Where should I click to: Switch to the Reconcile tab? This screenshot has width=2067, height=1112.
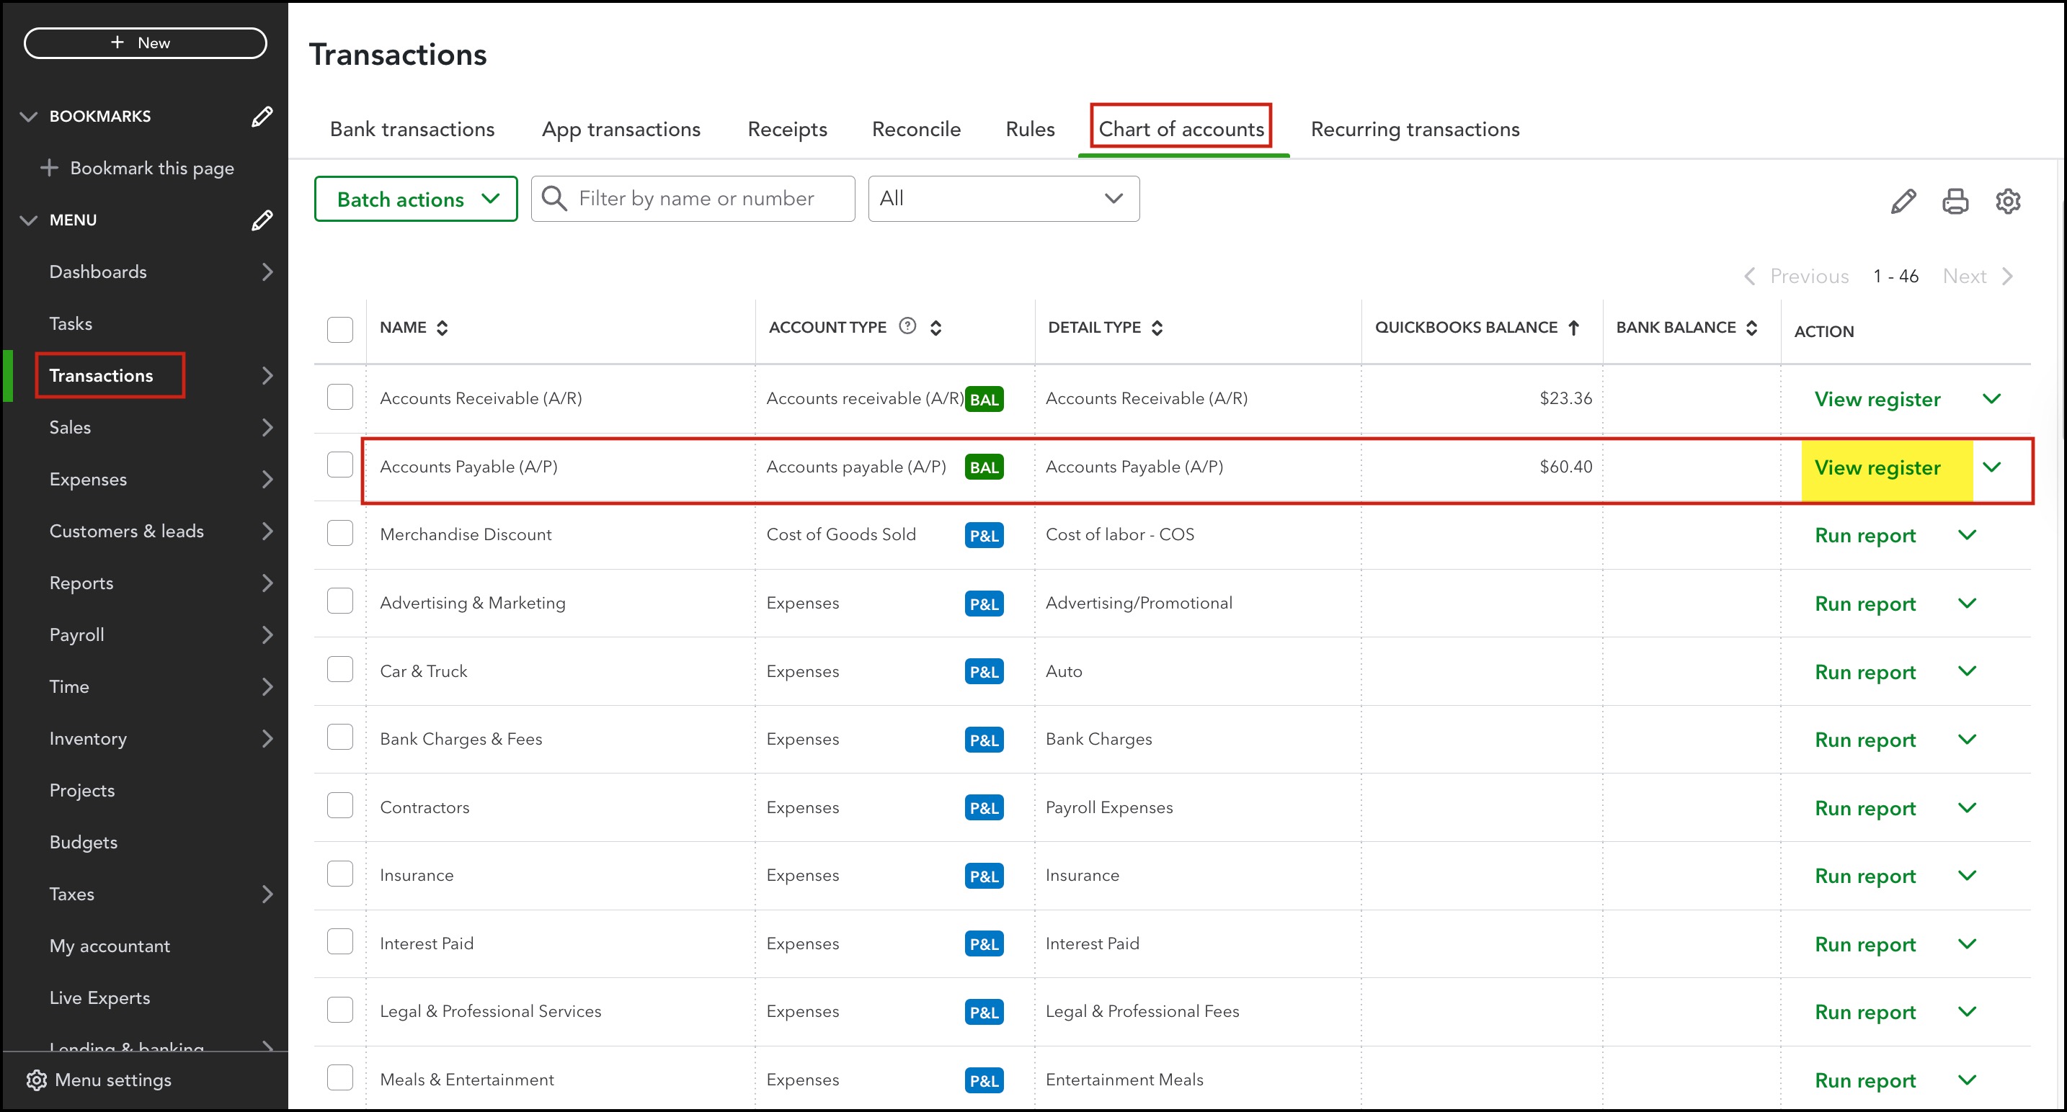coord(915,129)
